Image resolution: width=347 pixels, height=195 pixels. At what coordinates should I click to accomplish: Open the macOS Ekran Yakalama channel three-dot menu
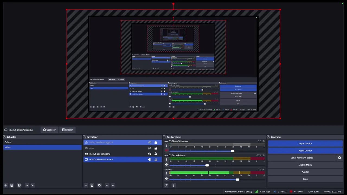click(x=167, y=145)
